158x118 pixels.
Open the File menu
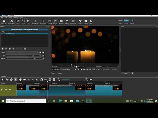2,18
